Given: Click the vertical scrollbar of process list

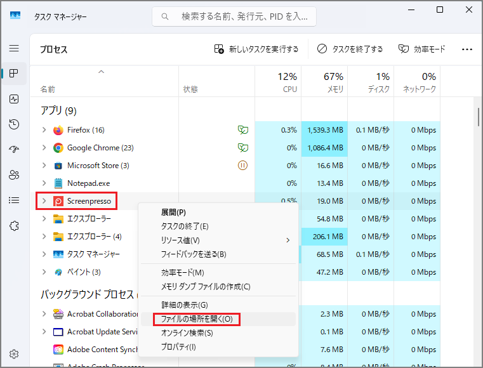Looking at the screenshot, I should [x=478, y=117].
